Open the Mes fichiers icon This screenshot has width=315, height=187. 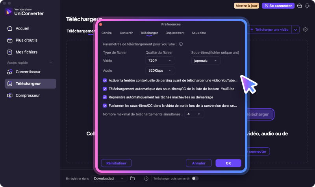(9, 52)
